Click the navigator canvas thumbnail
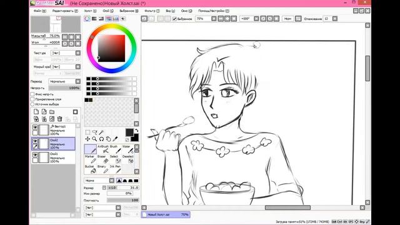Viewport: 400px width, 225px height. [56, 24]
